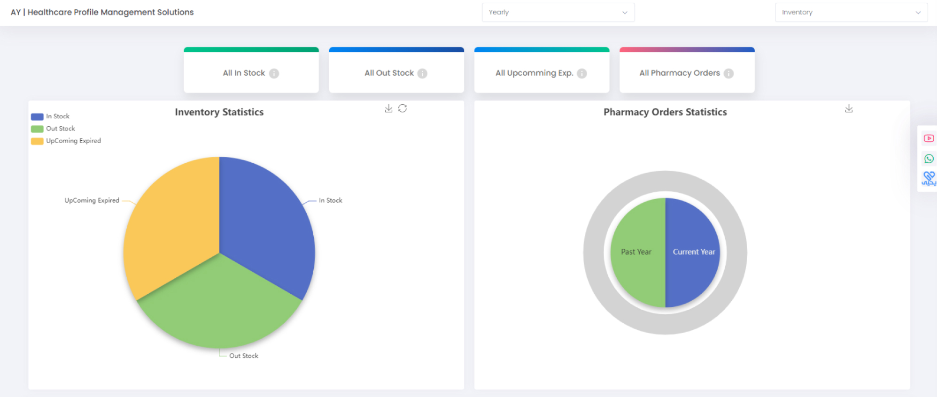
Task: Refresh the Inventory Statistics chart
Action: [403, 108]
